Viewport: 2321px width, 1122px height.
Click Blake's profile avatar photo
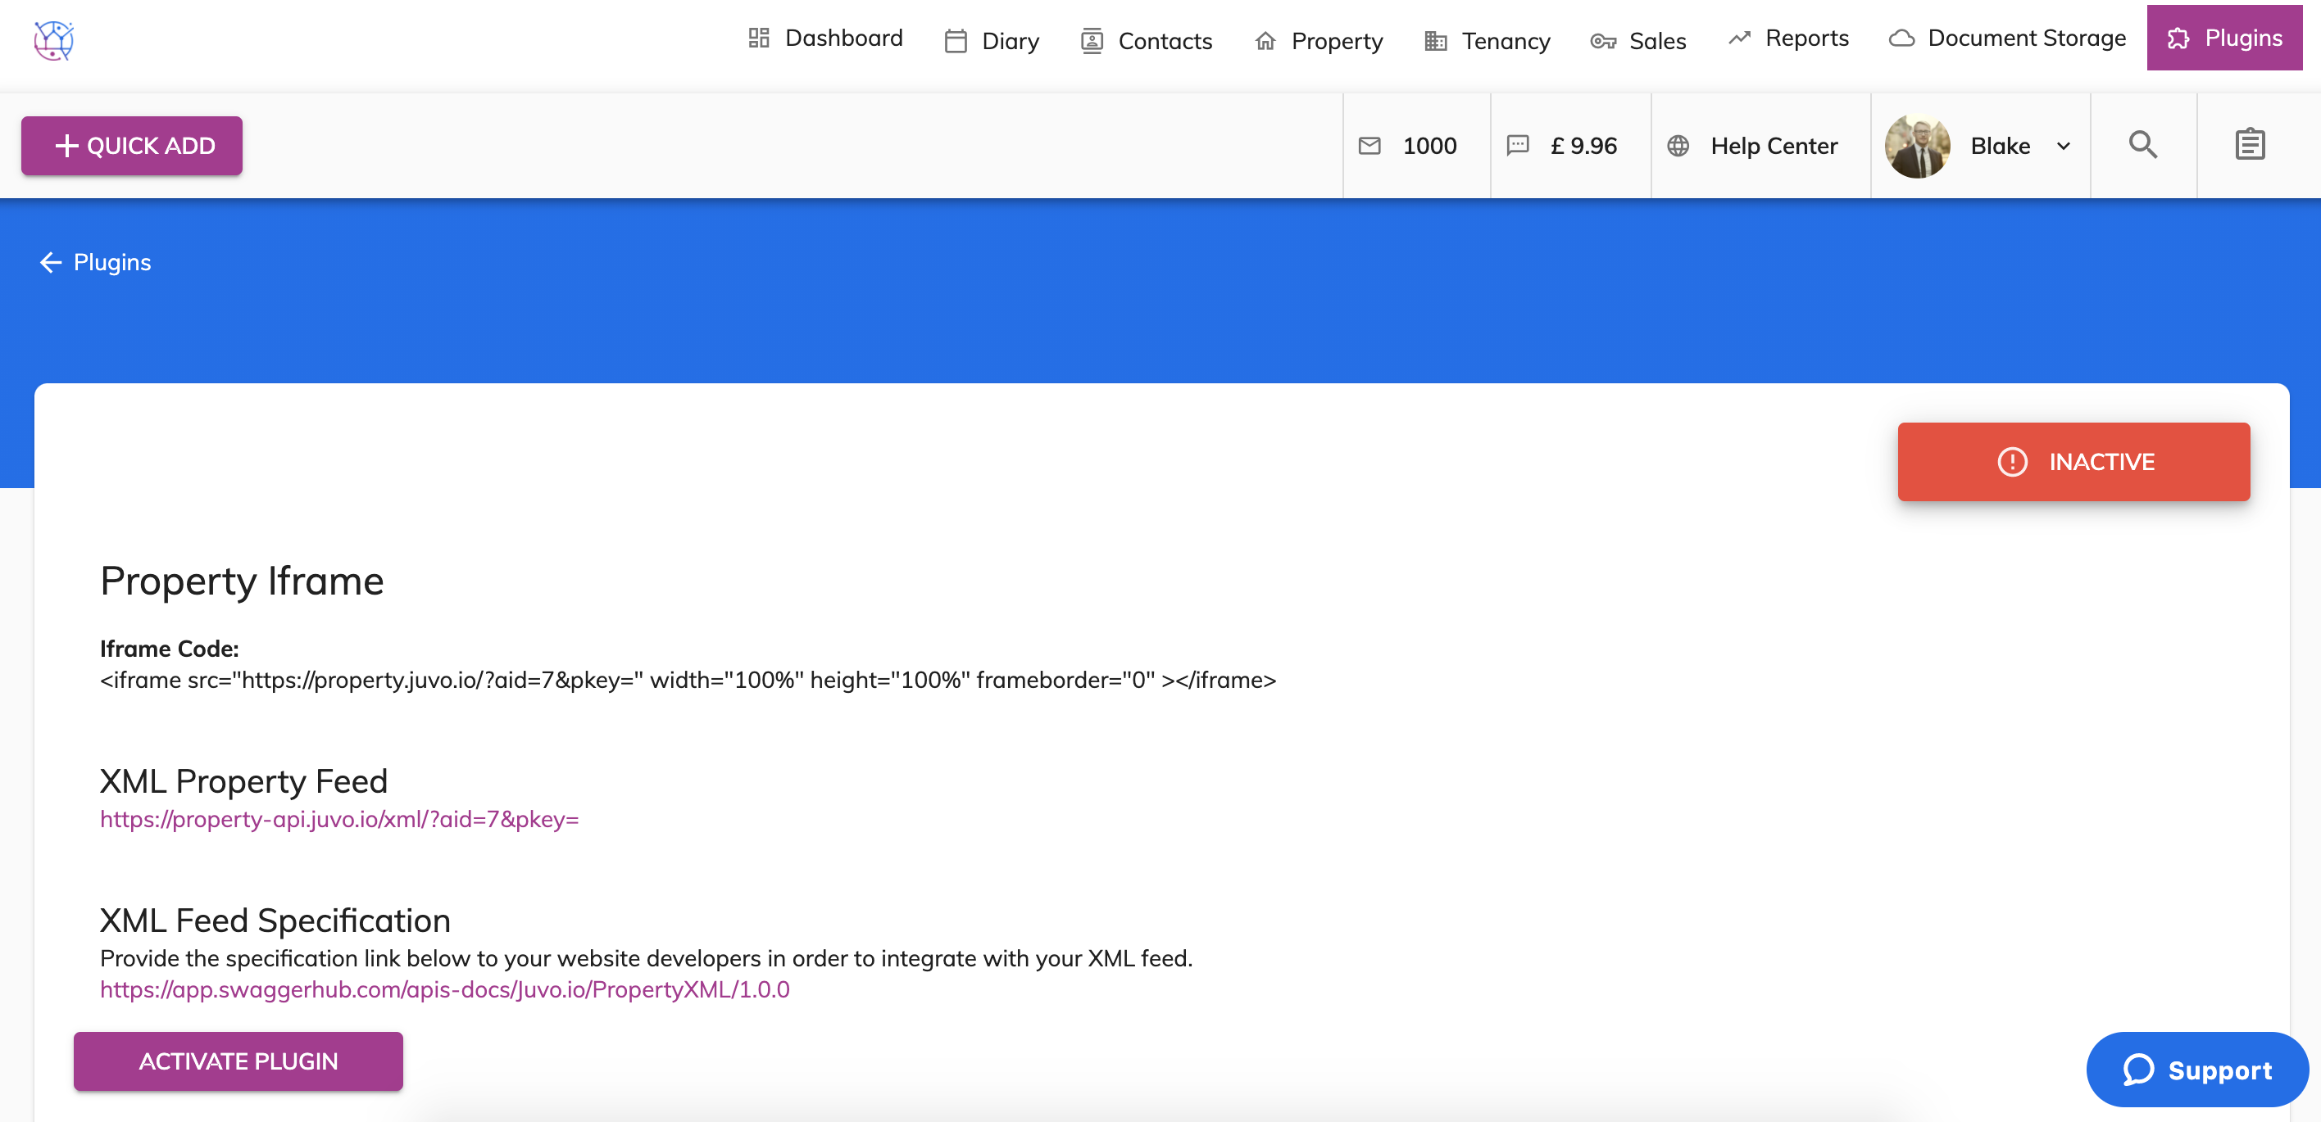[1916, 146]
